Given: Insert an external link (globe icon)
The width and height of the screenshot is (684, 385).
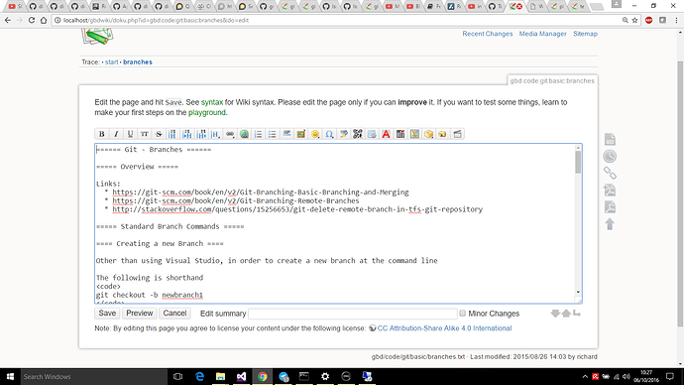Looking at the screenshot, I should (244, 134).
